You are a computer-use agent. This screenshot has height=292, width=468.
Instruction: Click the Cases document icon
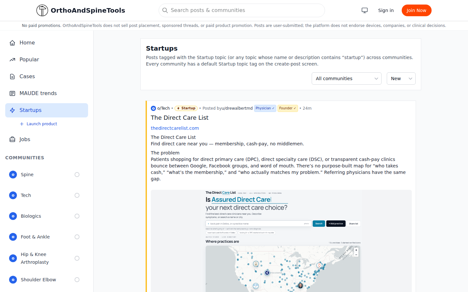click(12, 77)
